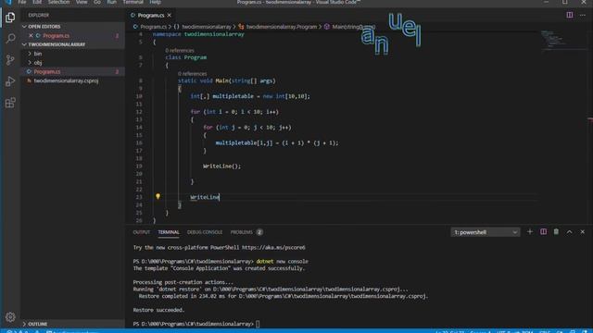The height and width of the screenshot is (333, 593).
Task: Close Program.cs in Open Editors list
Action: 31,35
